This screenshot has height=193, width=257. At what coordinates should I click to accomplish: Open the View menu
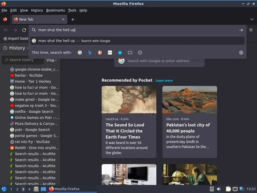(x=24, y=10)
